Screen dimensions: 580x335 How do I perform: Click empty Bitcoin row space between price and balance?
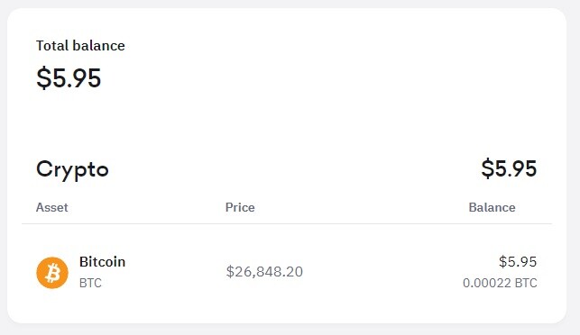(381, 273)
